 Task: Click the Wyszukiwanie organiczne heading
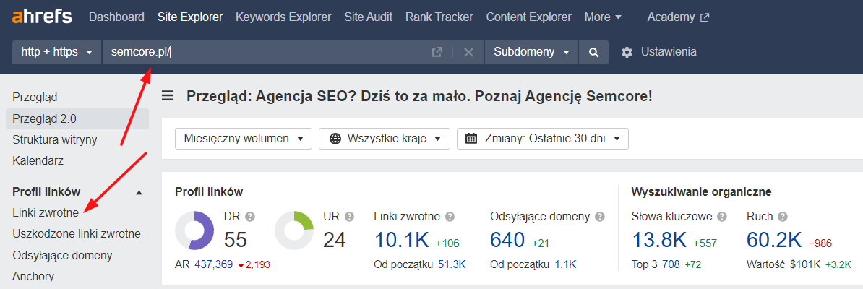click(x=701, y=192)
